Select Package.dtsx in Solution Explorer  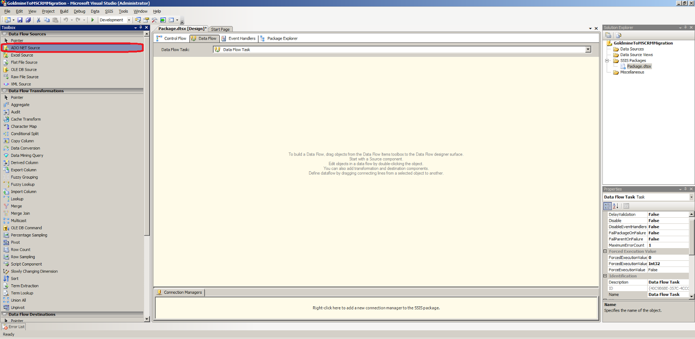(x=639, y=66)
